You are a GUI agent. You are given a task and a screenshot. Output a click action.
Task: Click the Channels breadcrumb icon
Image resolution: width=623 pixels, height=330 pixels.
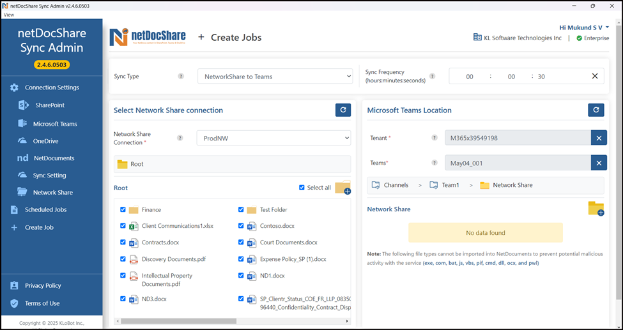[376, 185]
